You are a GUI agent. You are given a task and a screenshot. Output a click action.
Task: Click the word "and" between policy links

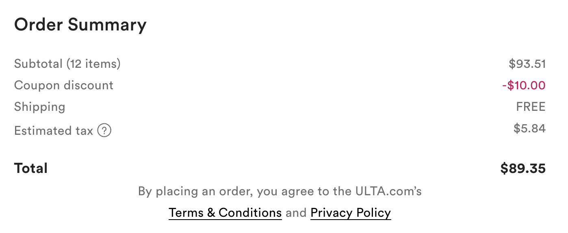(x=296, y=213)
